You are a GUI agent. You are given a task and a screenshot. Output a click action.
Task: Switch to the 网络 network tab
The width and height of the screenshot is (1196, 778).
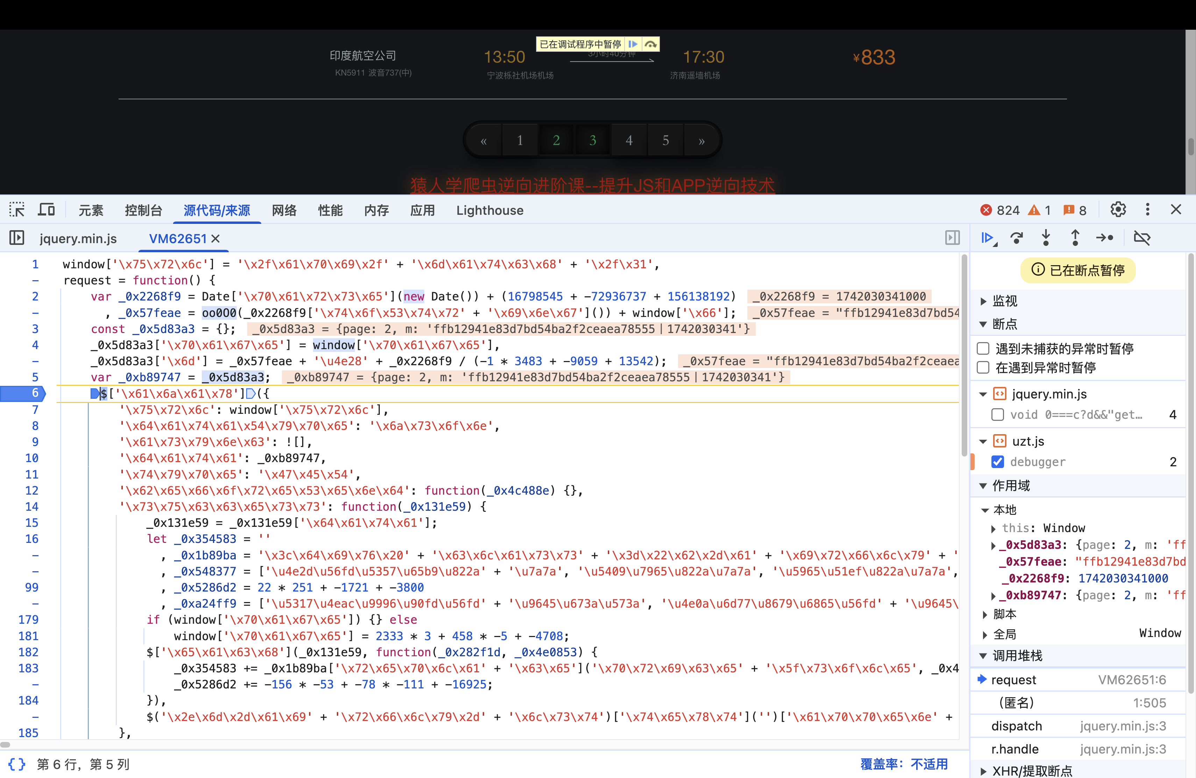tap(284, 210)
